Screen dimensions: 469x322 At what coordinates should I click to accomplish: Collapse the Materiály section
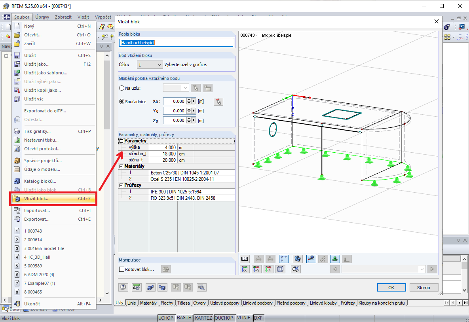coord(121,166)
